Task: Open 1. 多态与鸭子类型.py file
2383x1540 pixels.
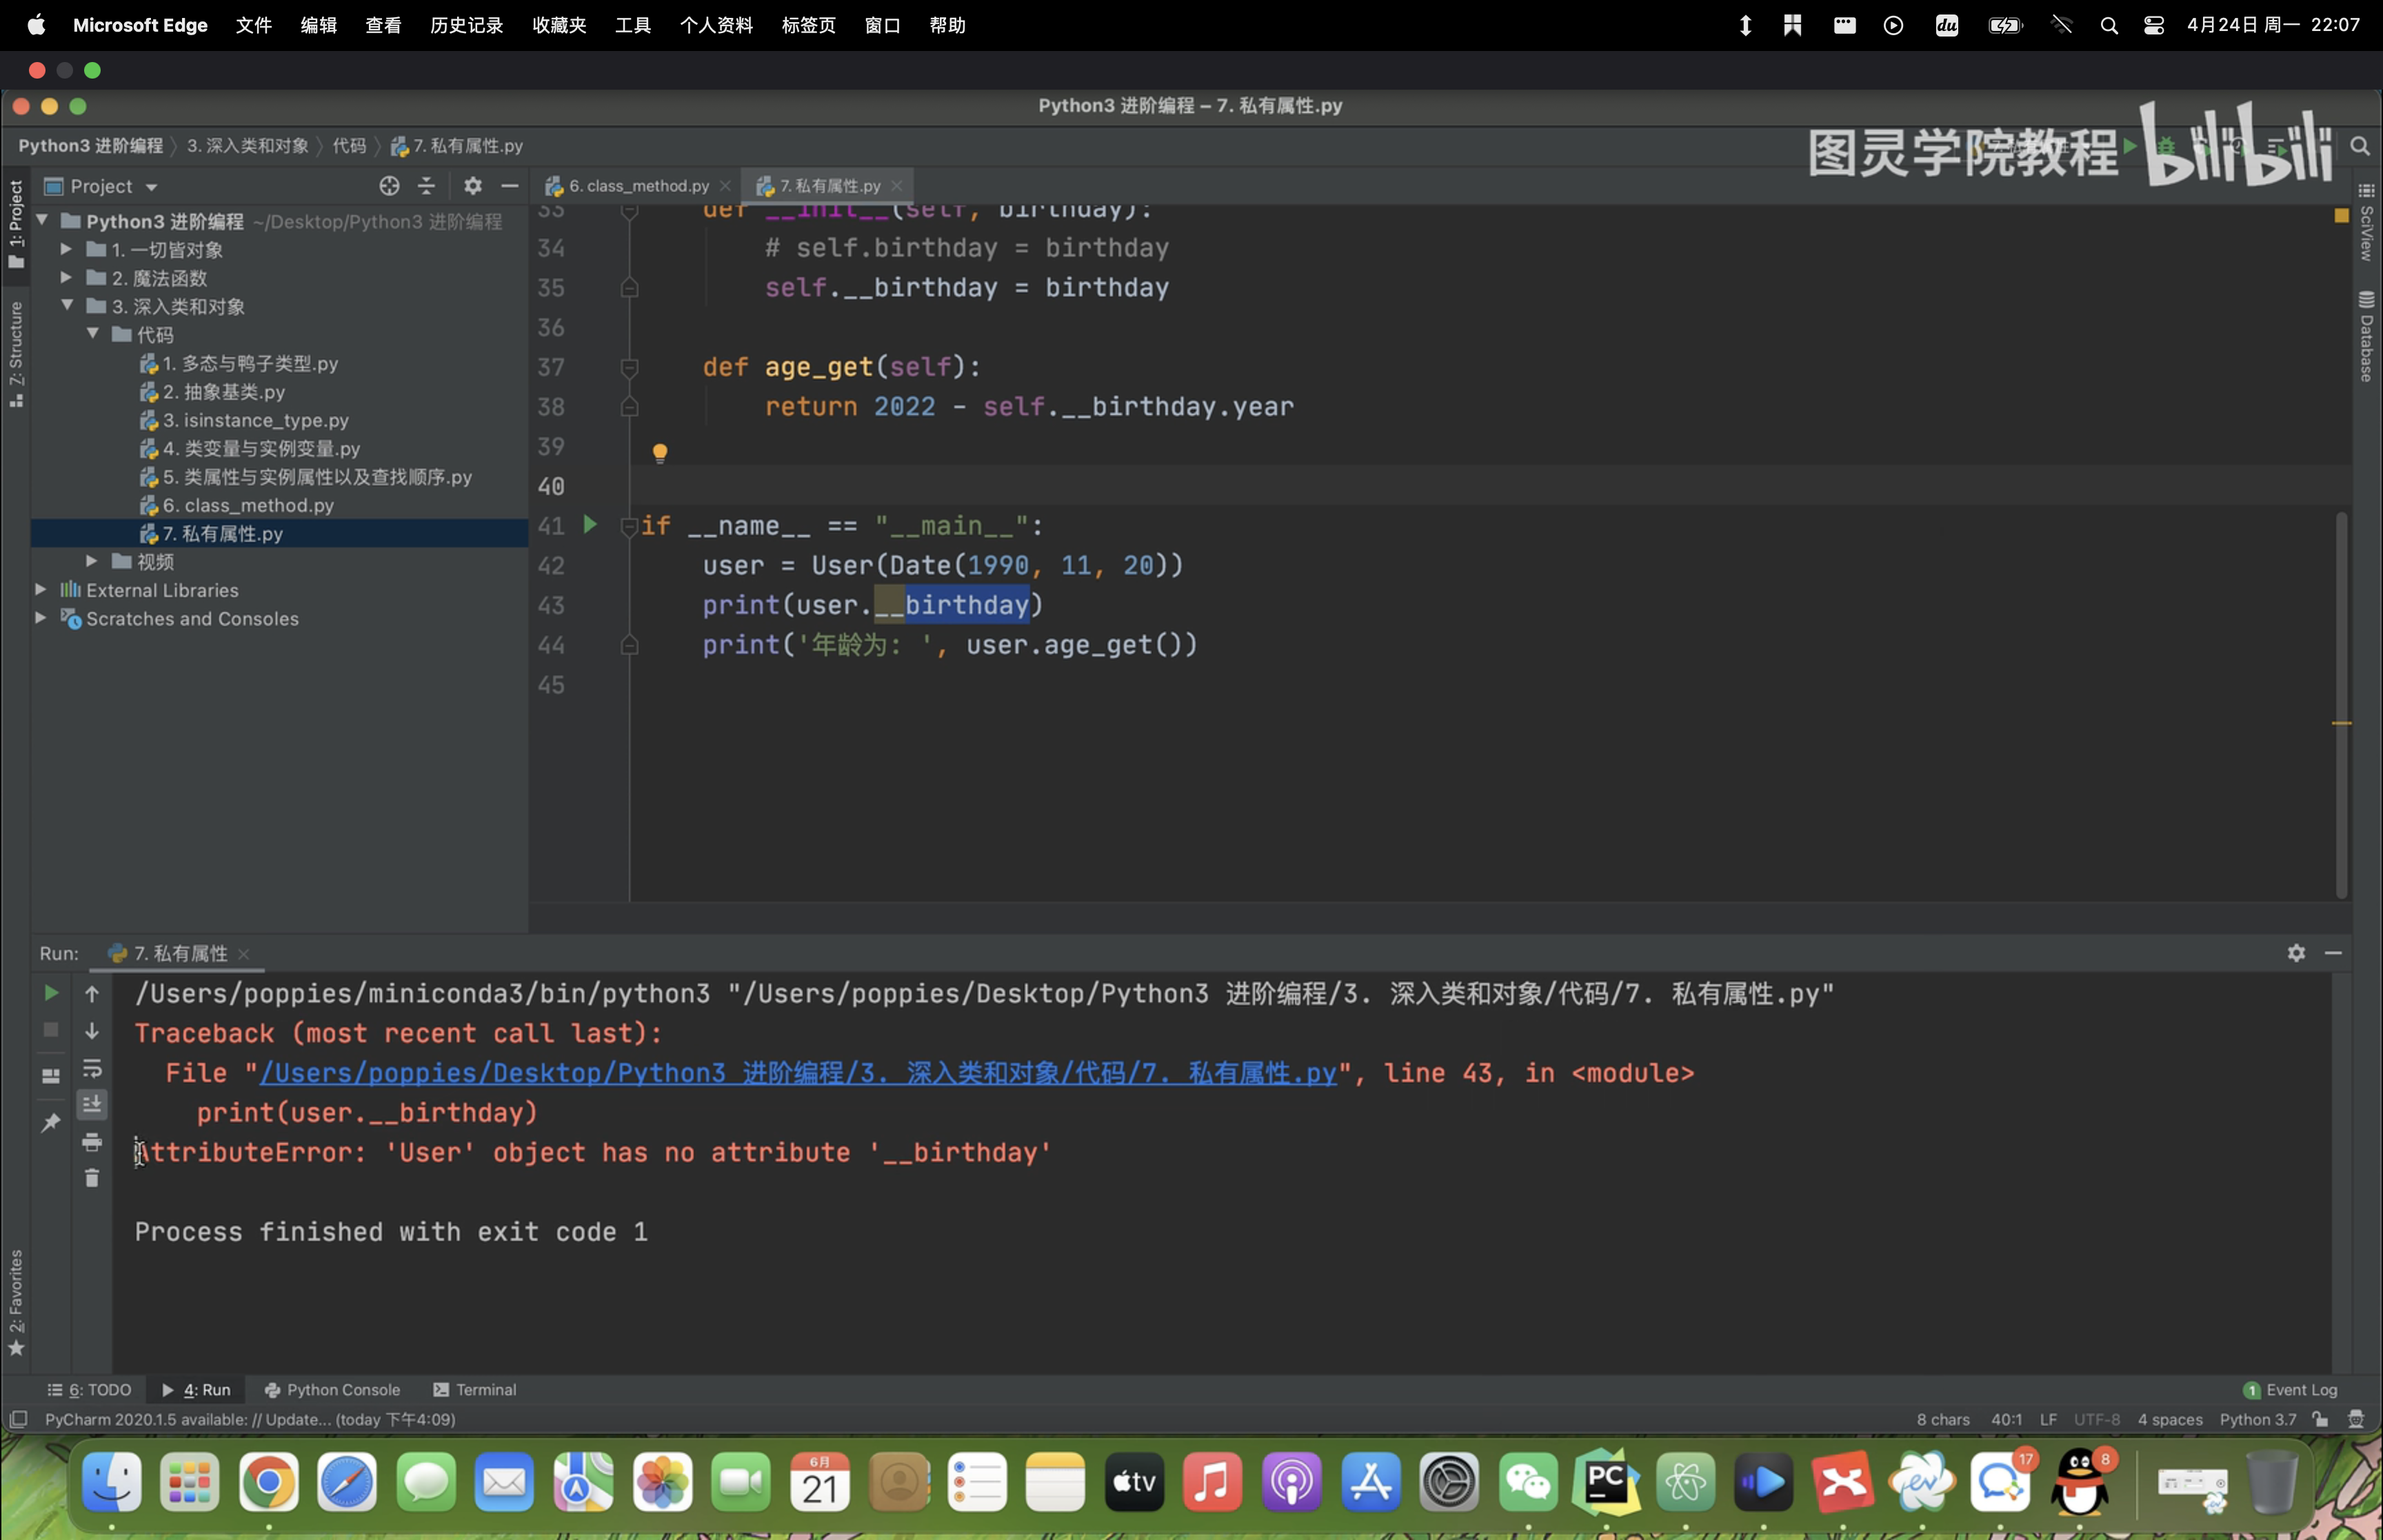Action: (250, 363)
